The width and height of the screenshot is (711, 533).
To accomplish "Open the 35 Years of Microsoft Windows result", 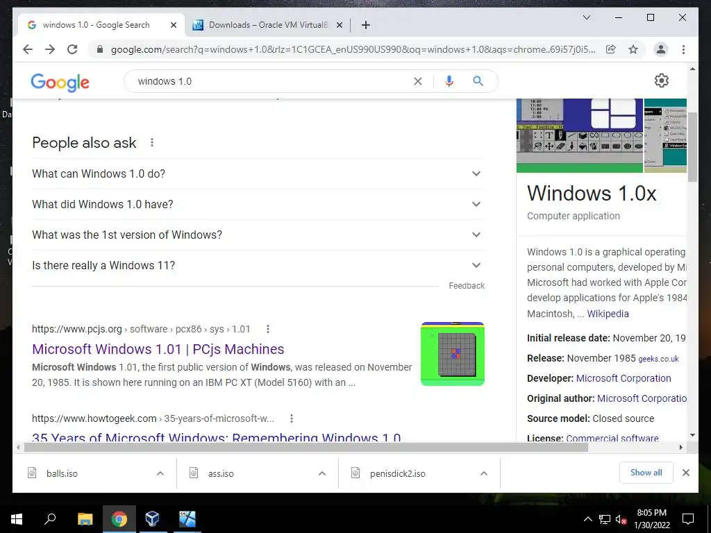I will pyautogui.click(x=217, y=437).
